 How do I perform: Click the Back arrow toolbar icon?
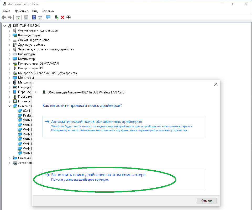coord(4,17)
